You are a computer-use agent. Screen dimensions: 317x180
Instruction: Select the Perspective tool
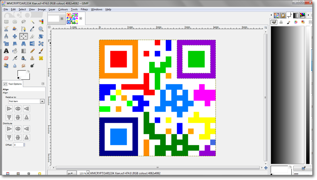point(23,44)
